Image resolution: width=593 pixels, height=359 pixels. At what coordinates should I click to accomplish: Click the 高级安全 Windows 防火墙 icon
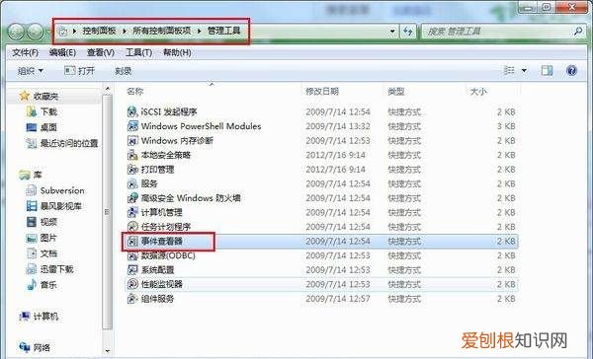[x=132, y=198]
